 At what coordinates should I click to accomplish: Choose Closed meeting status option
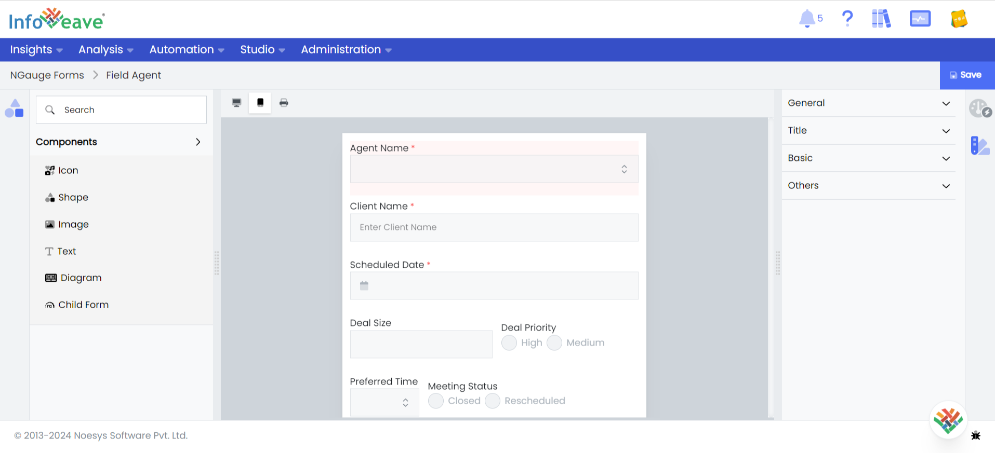(436, 401)
